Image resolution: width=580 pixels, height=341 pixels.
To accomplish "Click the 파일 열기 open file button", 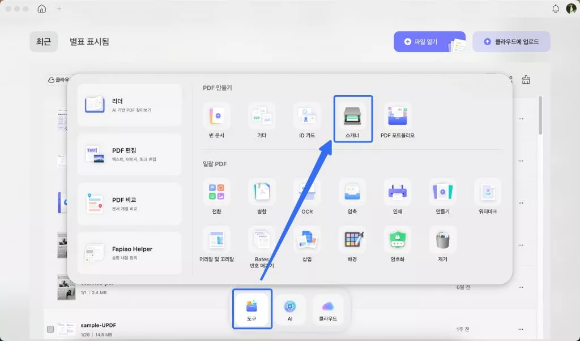I will coord(429,42).
